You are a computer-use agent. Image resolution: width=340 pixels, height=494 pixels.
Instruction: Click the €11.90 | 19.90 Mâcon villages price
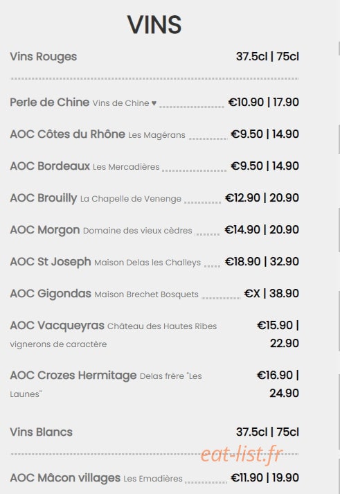click(x=265, y=478)
